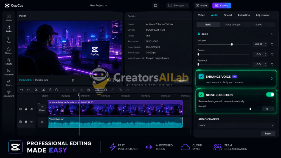Image resolution: width=281 pixels, height=158 pixels.
Task: Click the small icon on the Voice Over.wav clip
Action: [181, 119]
